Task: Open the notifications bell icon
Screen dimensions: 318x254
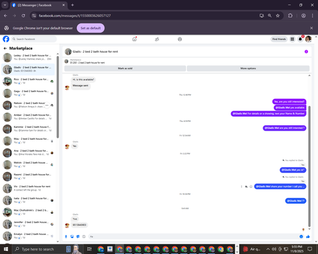Action: (x=300, y=39)
